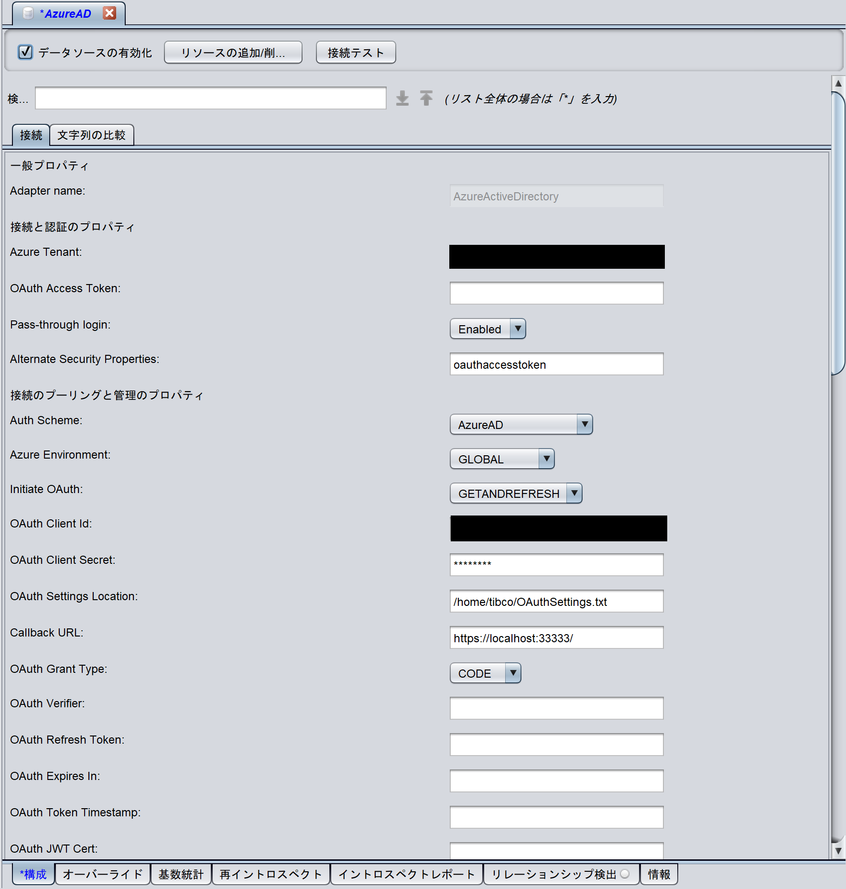Switch to the 基数統計 bottom tab
846x889 pixels.
tap(181, 874)
